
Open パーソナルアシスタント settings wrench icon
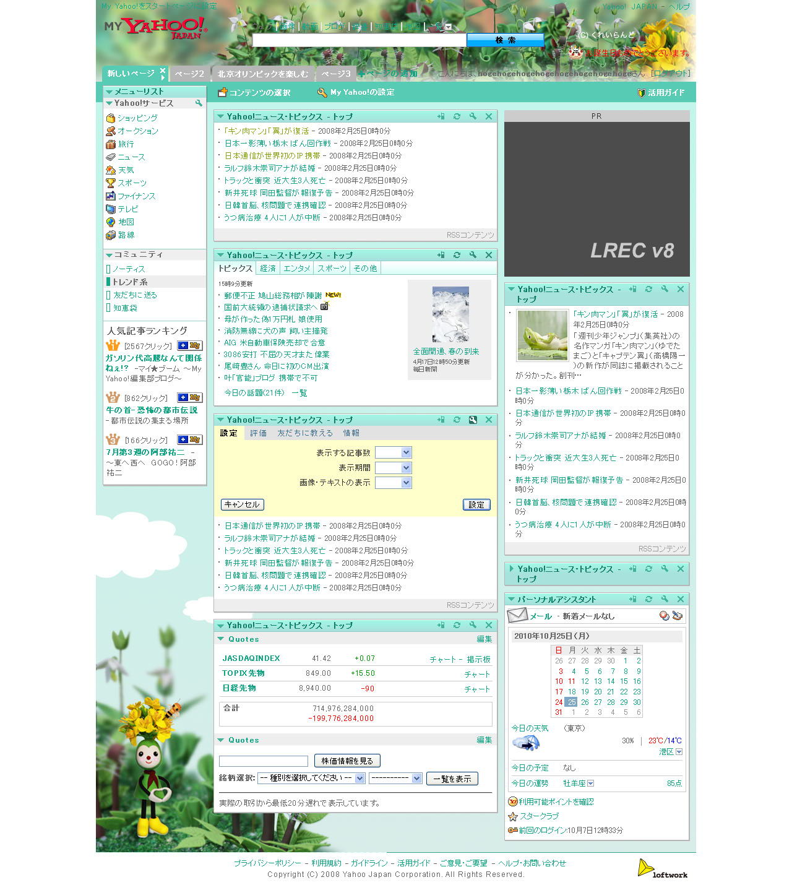[x=665, y=599]
